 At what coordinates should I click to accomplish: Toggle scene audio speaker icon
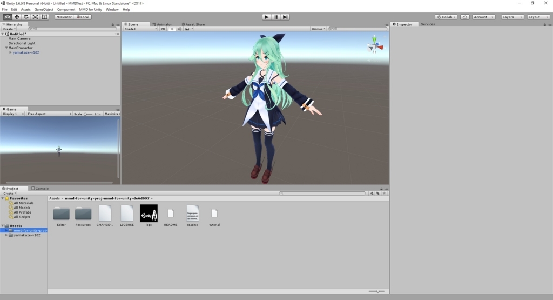coord(179,29)
